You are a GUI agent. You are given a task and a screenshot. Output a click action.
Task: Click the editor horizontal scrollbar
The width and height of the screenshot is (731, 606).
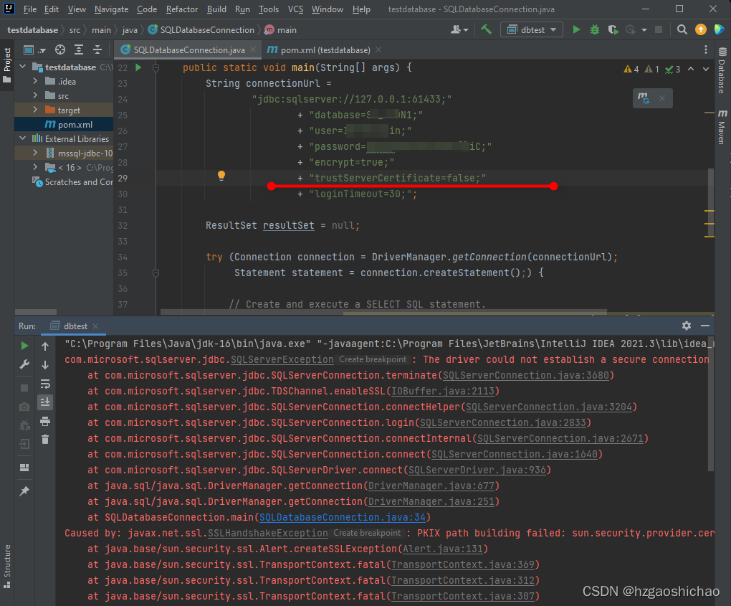[383, 312]
